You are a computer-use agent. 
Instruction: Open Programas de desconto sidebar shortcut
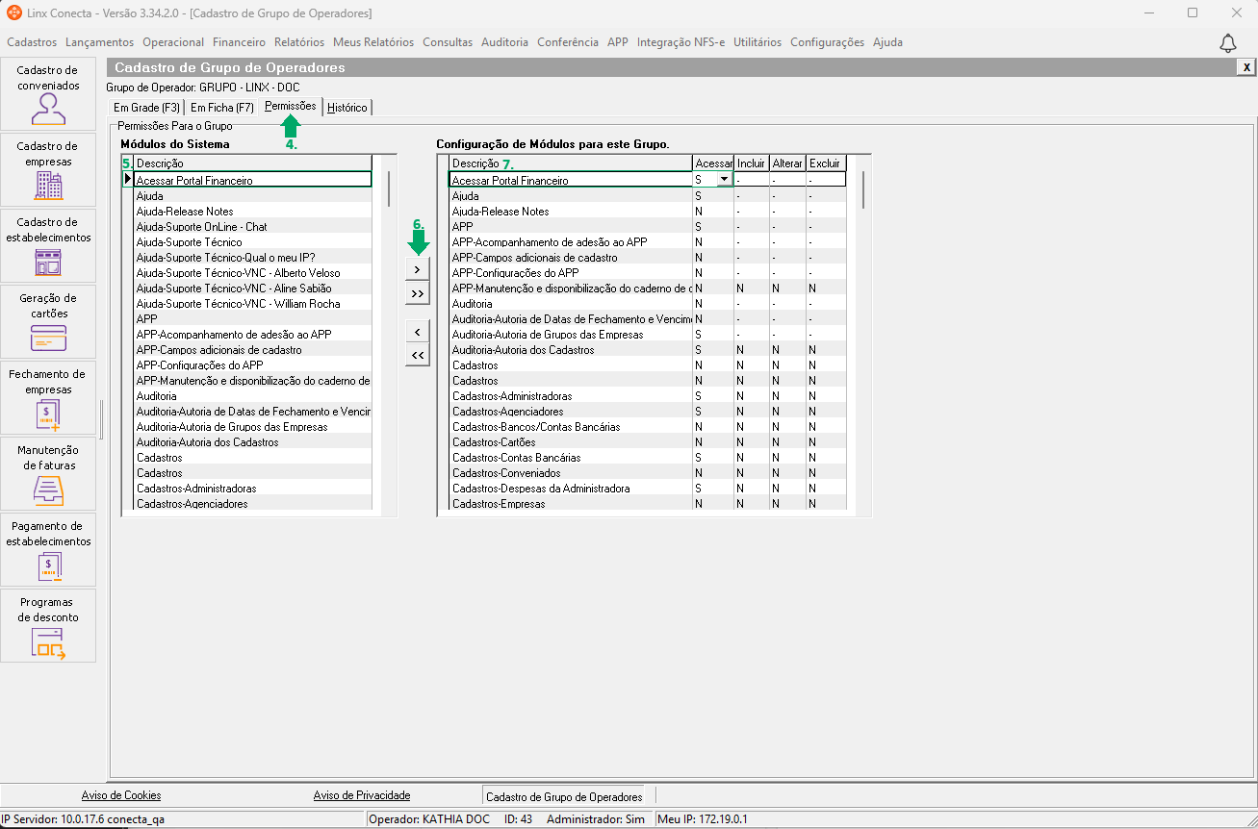tap(48, 625)
